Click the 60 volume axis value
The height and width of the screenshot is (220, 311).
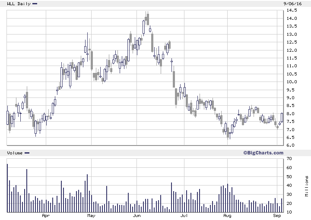(x=289, y=168)
